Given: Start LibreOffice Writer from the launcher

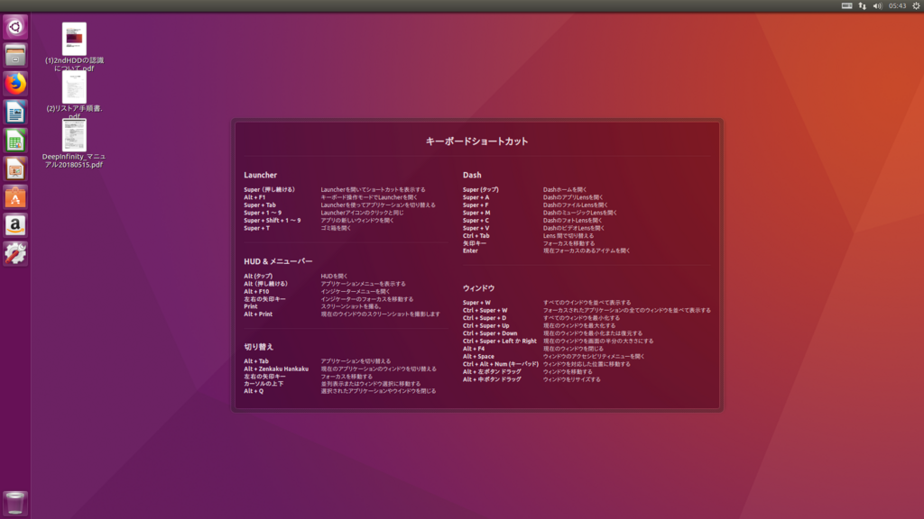Looking at the screenshot, I should click(x=15, y=112).
